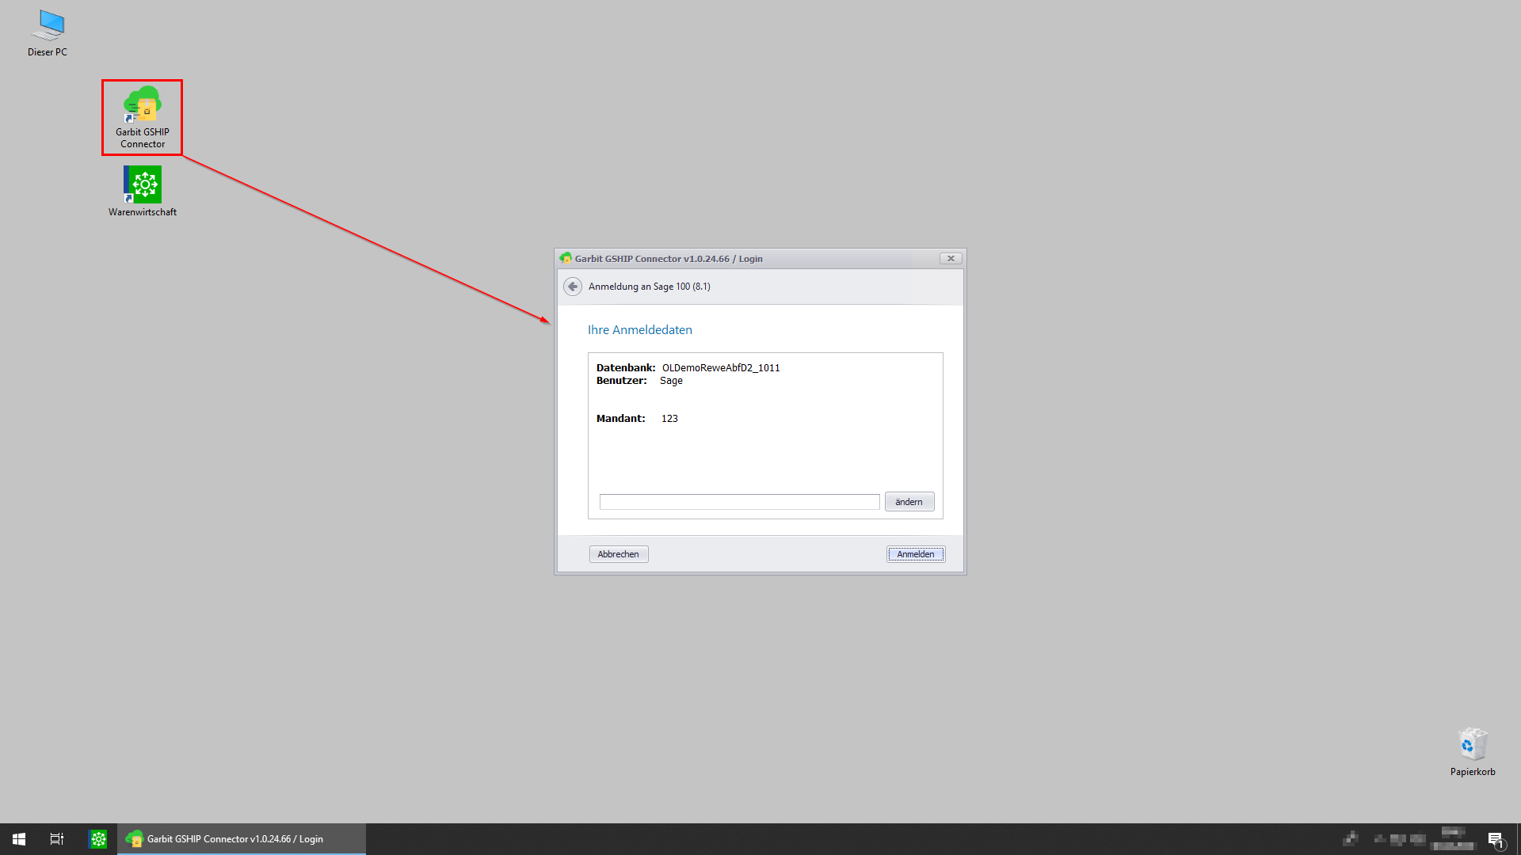Open the notification center with badge 1
Viewport: 1521px width, 855px height.
pos(1495,839)
